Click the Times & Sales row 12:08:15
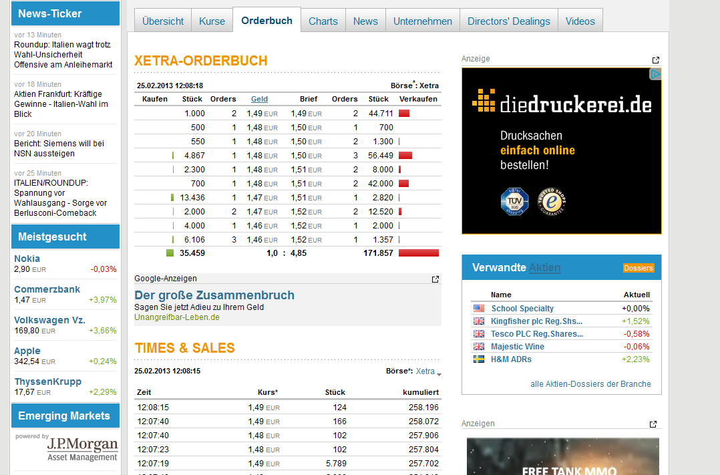Viewport: 720px width, 475px height. [288, 408]
